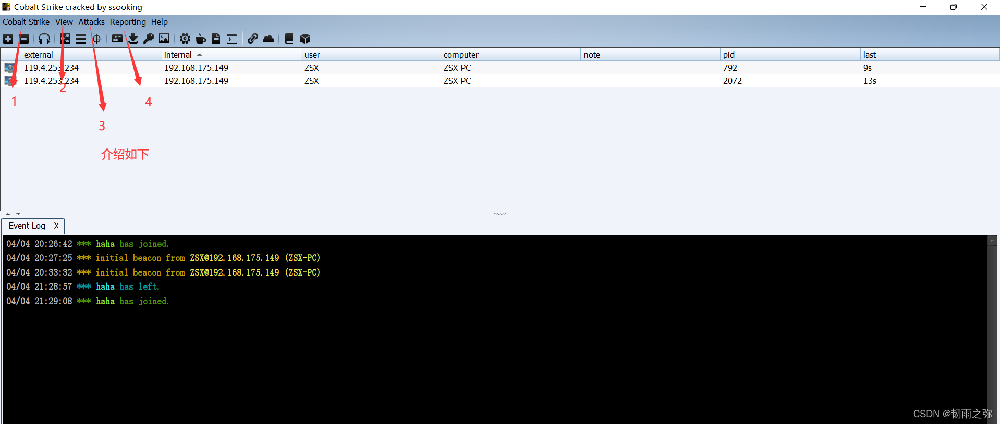Click the connect to team server plus icon
The width and height of the screenshot is (1001, 424).
pos(8,39)
